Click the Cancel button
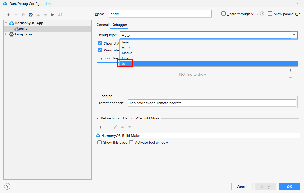This screenshot has width=304, height=193. (242, 186)
